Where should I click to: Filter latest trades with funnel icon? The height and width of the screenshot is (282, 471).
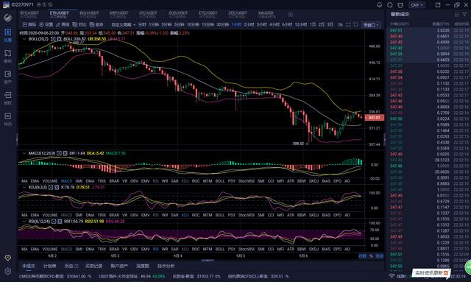coord(465,15)
